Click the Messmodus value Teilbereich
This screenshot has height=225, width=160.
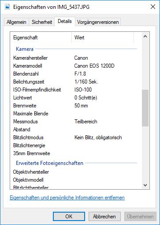pos(86,122)
